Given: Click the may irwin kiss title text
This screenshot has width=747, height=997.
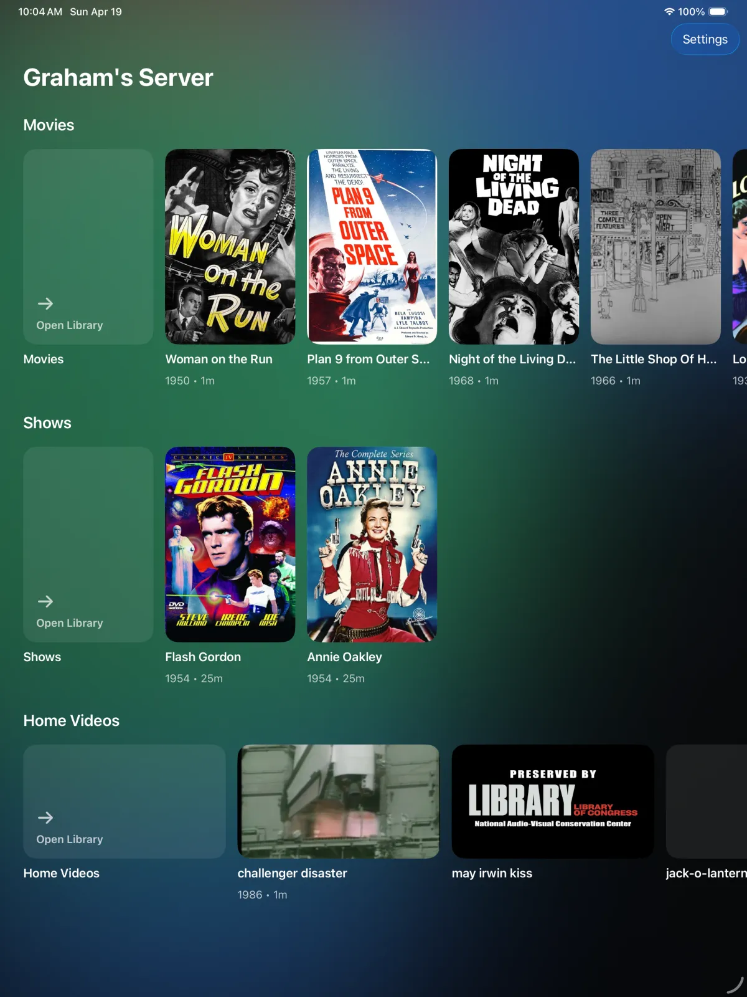Looking at the screenshot, I should click(492, 874).
